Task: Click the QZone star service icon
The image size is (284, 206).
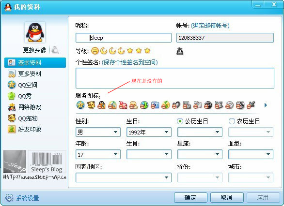Action: [80, 105]
